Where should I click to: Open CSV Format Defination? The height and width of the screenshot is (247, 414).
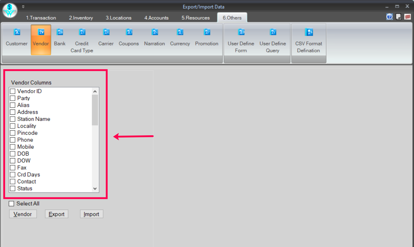[x=308, y=40]
